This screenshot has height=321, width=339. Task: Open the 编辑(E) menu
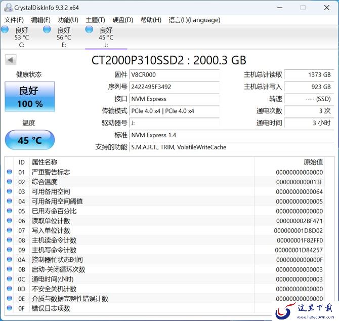[x=40, y=20]
